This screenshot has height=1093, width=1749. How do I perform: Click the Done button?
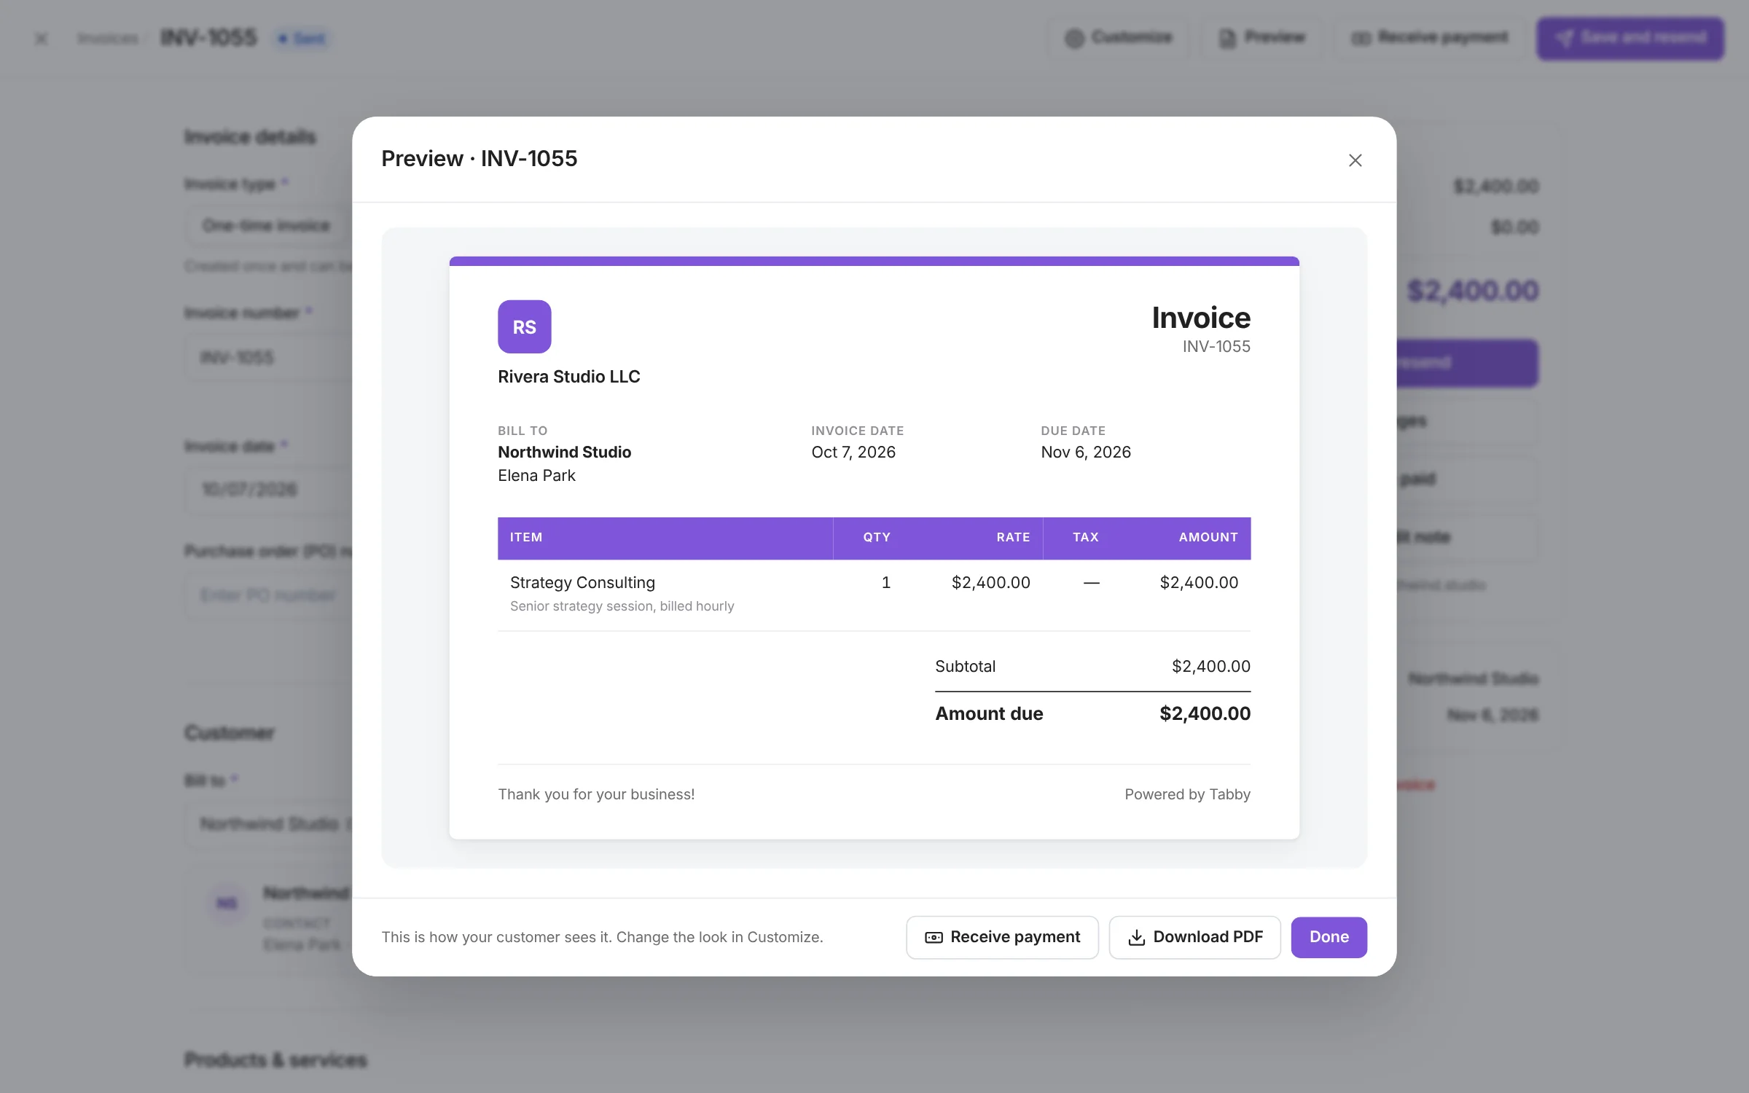pos(1329,937)
